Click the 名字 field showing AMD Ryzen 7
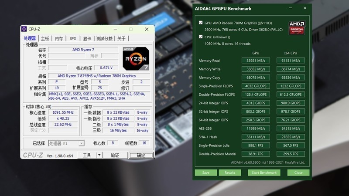 point(83,50)
